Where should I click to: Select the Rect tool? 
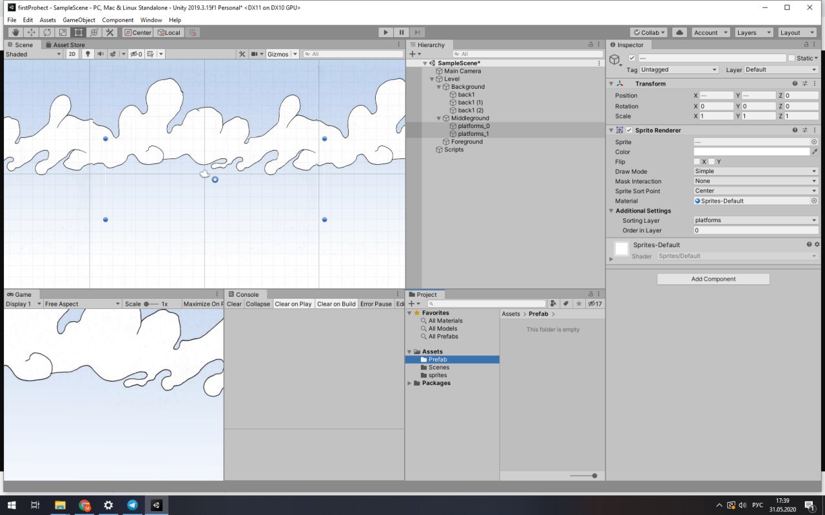pyautogui.click(x=78, y=32)
